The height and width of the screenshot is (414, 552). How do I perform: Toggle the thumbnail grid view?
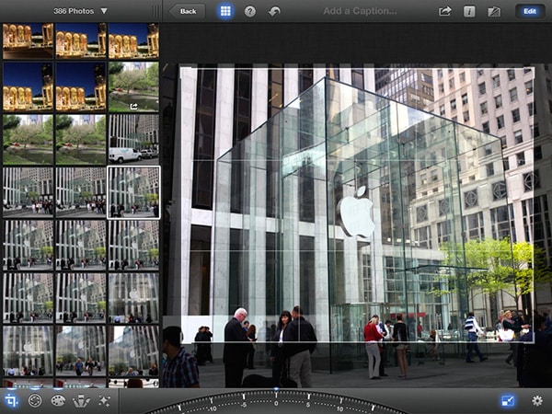pos(225,11)
